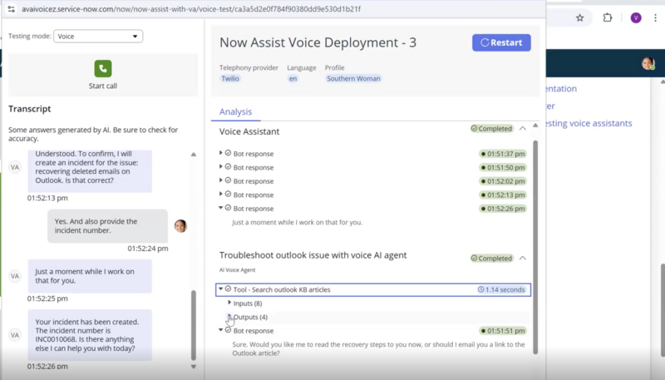The height and width of the screenshot is (380, 665).
Task: Click the VA avatar beside incident created message
Action: [x=15, y=335]
